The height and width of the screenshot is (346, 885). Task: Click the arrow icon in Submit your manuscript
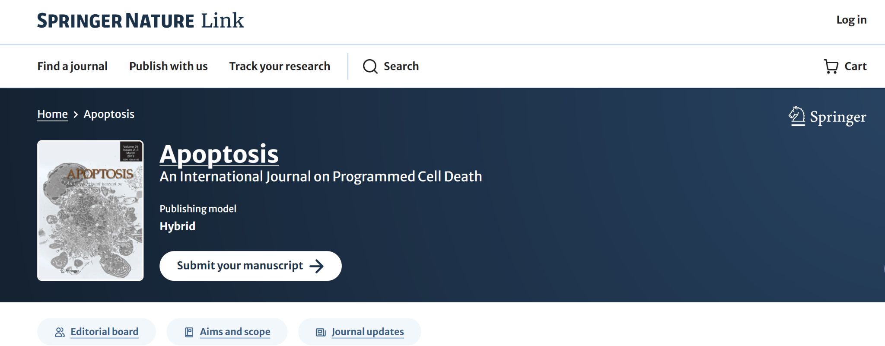coord(317,266)
